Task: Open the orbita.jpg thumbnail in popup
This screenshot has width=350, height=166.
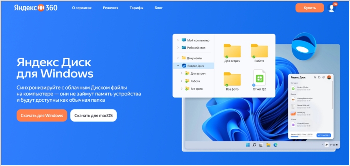Action: coord(293,114)
